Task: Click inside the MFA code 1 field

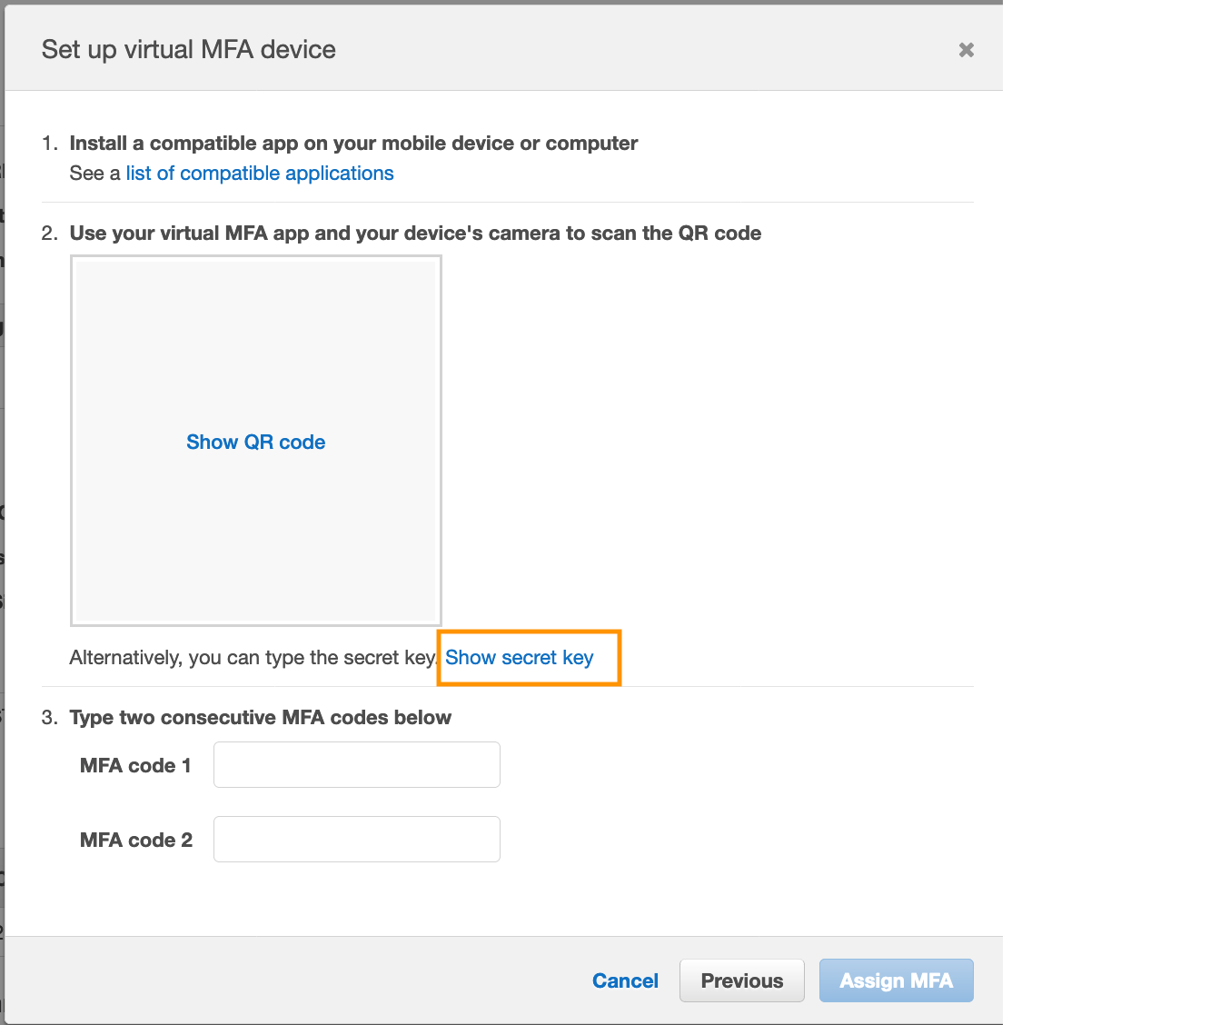Action: click(x=356, y=764)
